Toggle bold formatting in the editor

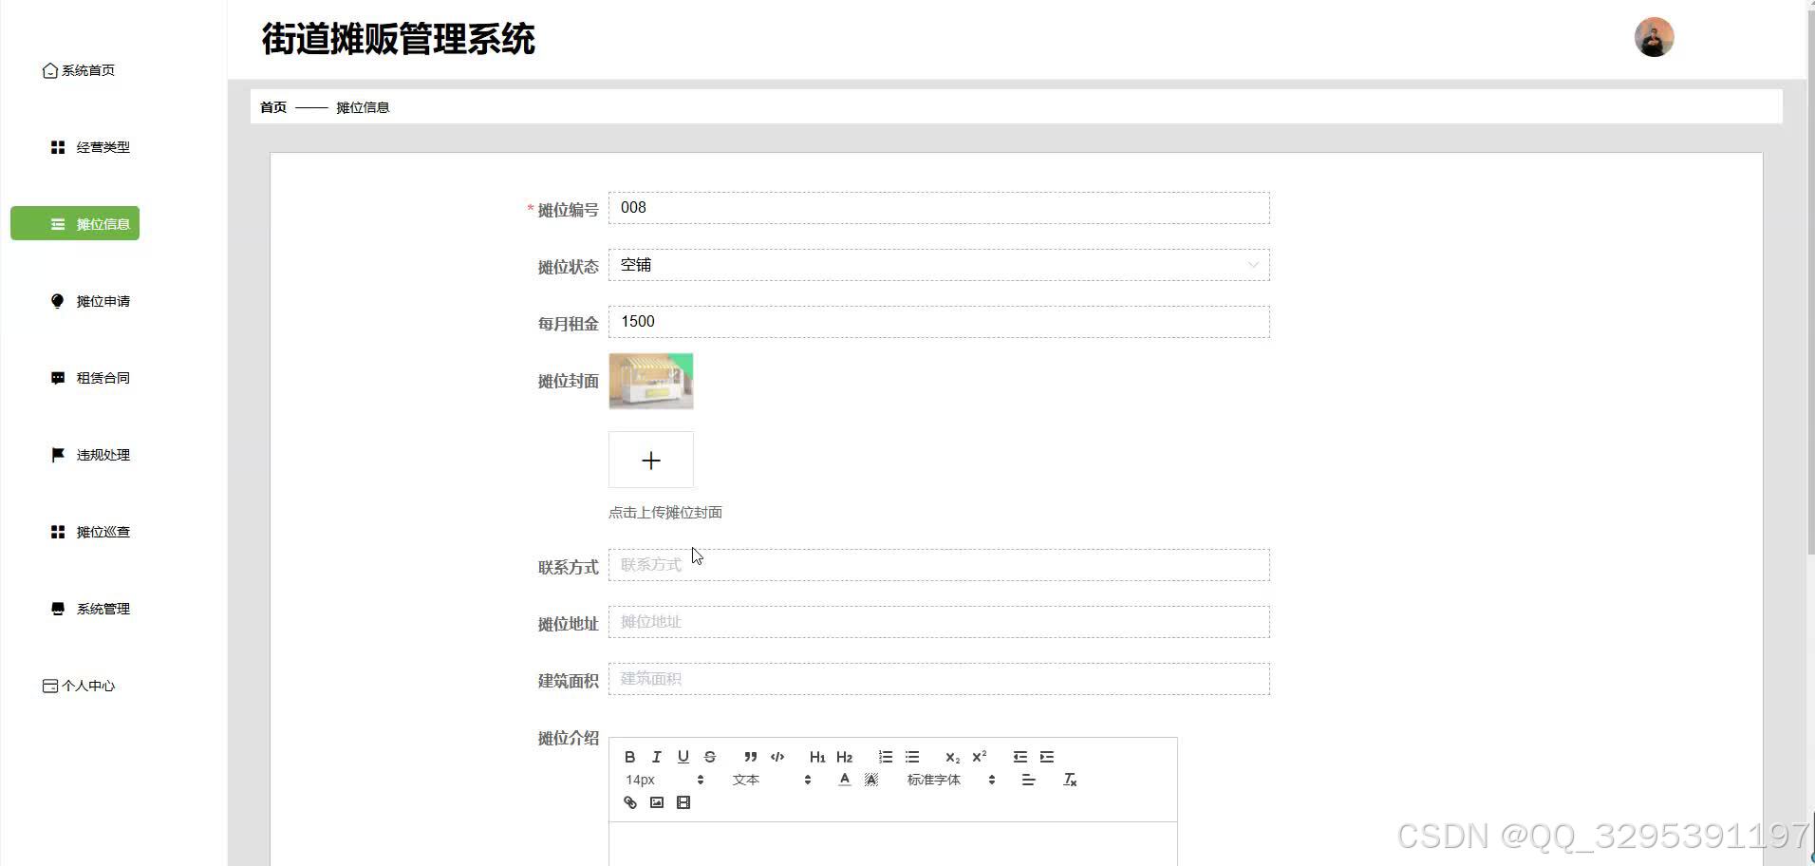click(x=629, y=756)
